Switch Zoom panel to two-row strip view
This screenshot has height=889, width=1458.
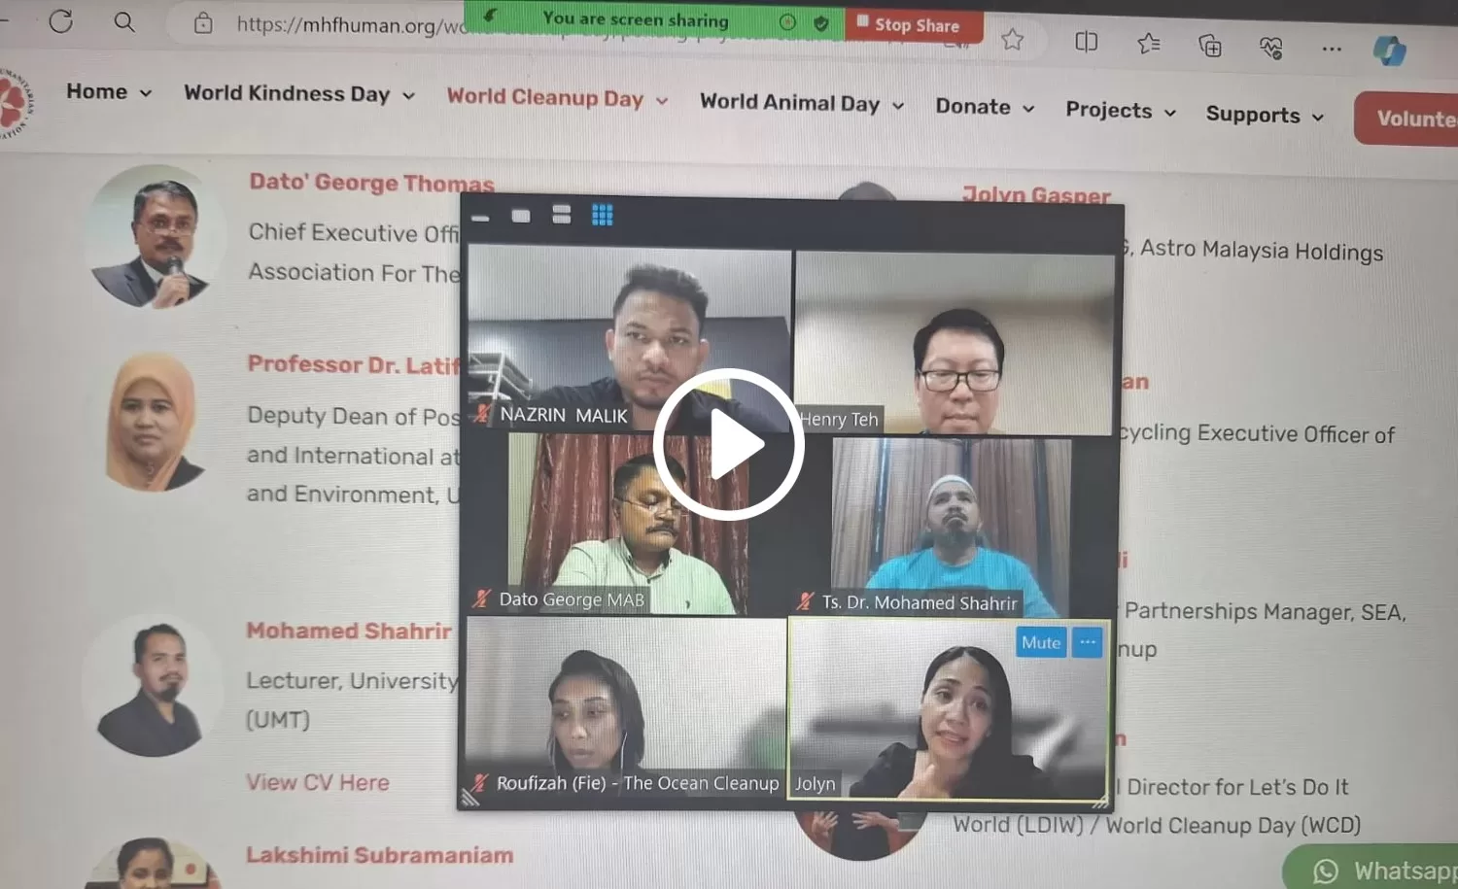[x=561, y=215]
